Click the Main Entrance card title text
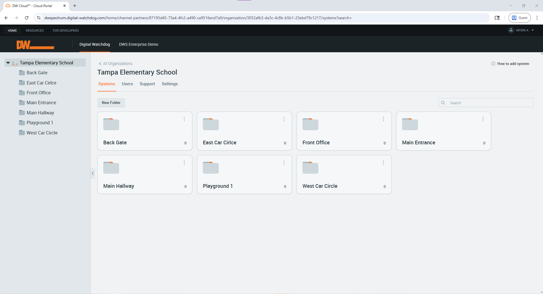This screenshot has width=543, height=294. coord(418,143)
